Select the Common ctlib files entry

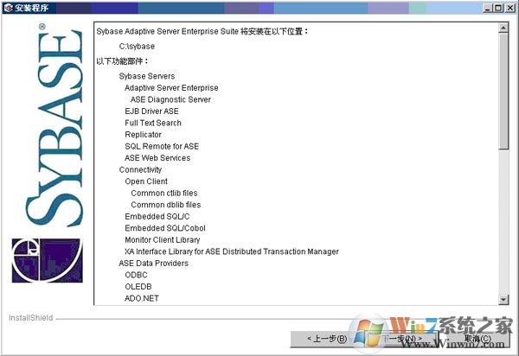164,193
